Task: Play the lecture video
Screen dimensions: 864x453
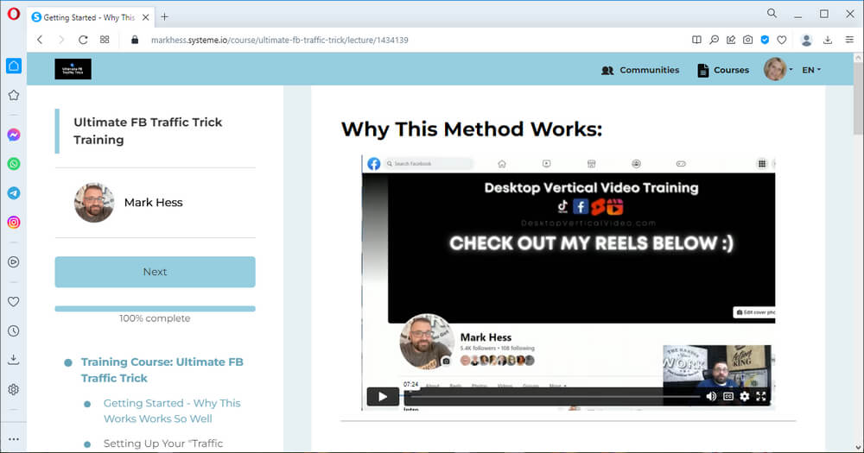Action: [383, 396]
